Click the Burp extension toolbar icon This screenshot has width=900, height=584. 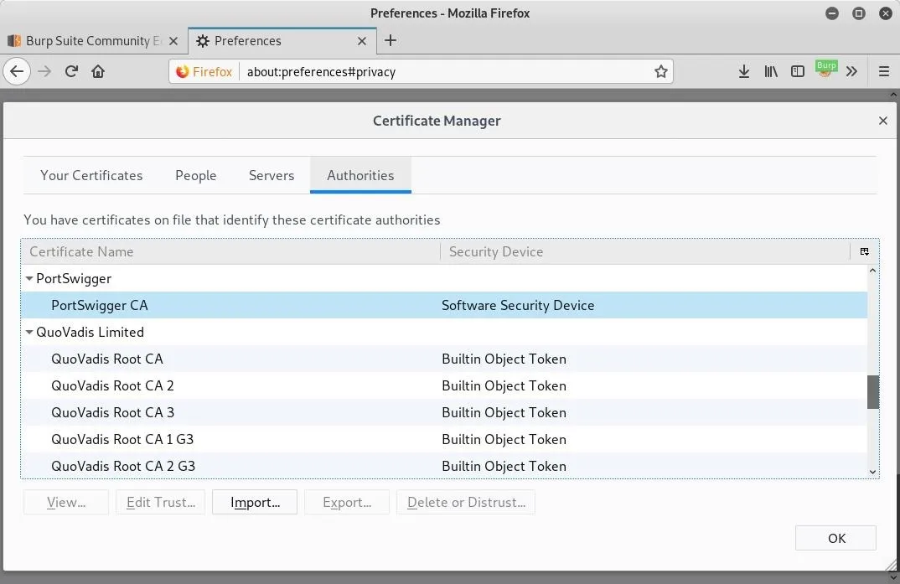(825, 70)
